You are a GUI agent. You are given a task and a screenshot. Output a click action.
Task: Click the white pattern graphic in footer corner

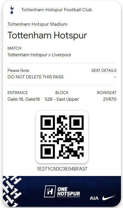click(12, 191)
